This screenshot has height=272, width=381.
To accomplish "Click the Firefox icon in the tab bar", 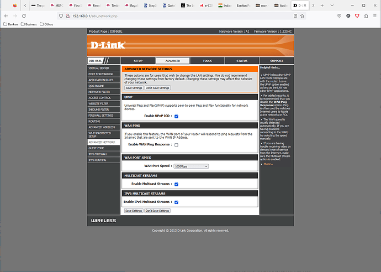I will click(14, 5).
